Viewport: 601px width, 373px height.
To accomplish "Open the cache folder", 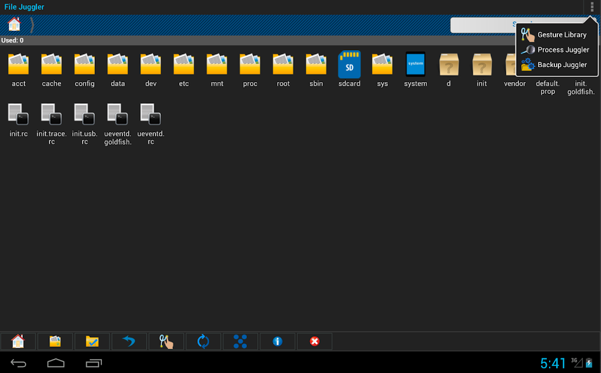I will click(51, 70).
